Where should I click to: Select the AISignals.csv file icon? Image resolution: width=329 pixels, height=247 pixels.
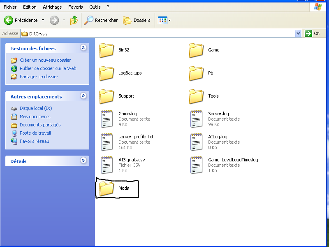pos(107,165)
